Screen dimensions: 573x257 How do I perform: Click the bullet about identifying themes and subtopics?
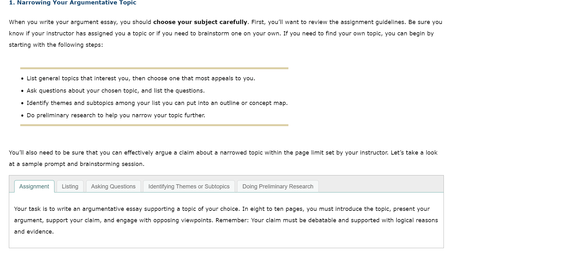157,103
